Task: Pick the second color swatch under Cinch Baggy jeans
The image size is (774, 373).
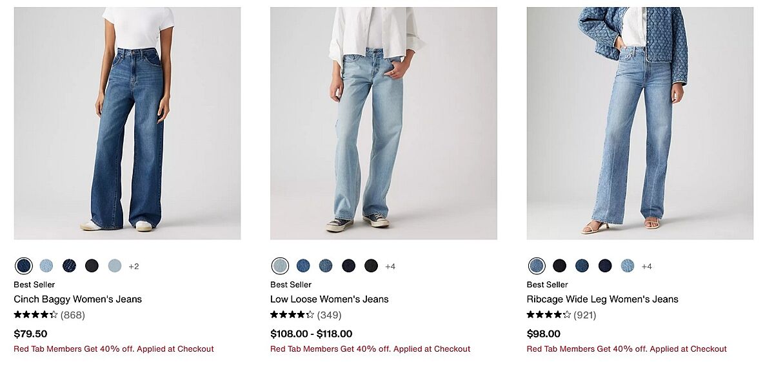Action: point(46,266)
